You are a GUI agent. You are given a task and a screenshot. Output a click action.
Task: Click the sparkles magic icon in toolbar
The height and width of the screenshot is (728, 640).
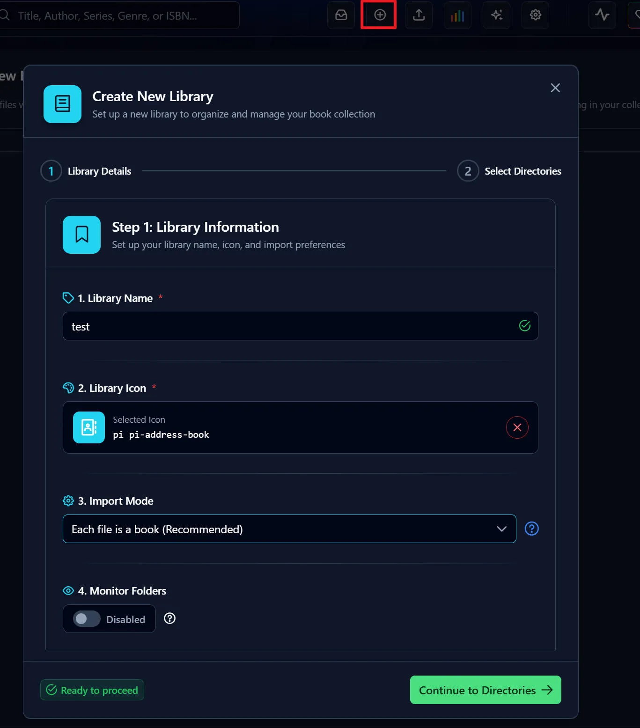tap(497, 15)
